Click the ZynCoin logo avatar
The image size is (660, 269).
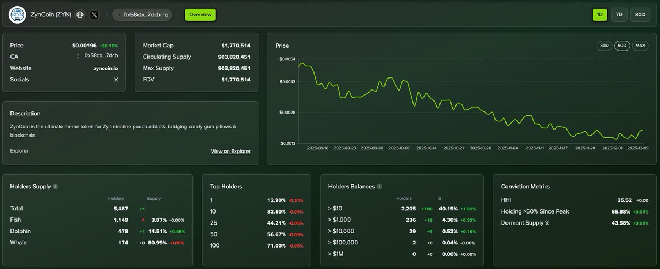[18, 15]
